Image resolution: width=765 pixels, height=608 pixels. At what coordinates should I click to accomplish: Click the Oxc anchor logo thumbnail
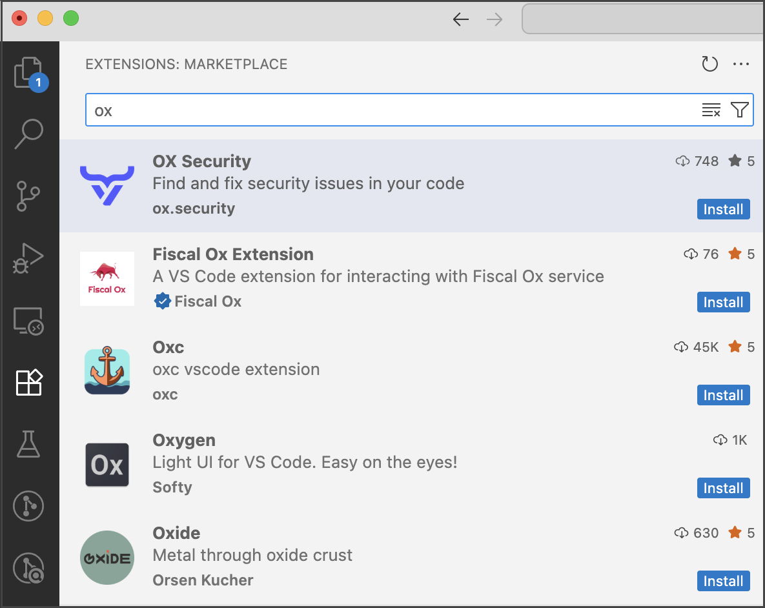pos(107,371)
